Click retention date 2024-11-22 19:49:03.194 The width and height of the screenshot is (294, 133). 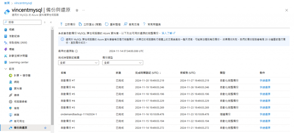pos(194,121)
